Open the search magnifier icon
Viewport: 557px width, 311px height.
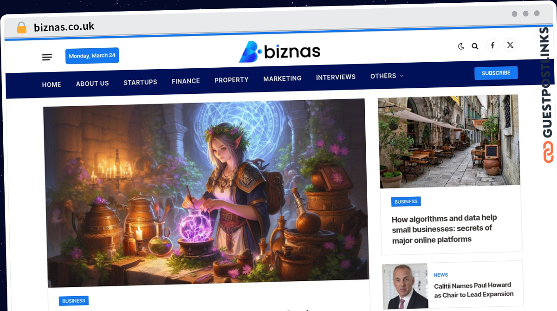pyautogui.click(x=475, y=46)
